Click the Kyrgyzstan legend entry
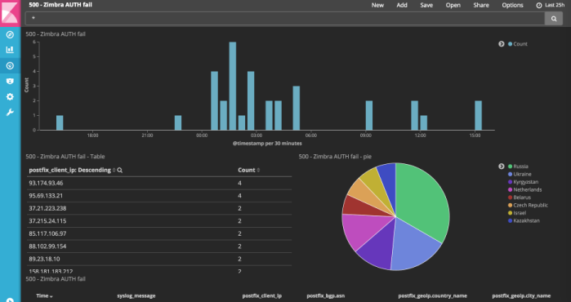571x302 pixels. click(524, 182)
